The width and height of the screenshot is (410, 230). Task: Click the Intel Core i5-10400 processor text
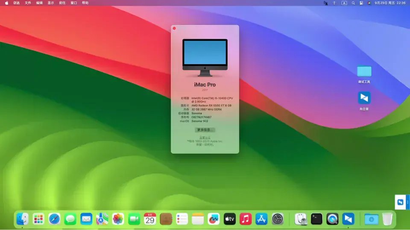pyautogui.click(x=212, y=100)
